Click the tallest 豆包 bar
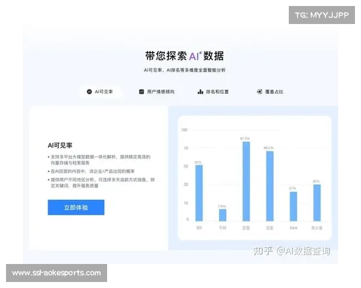This screenshot has height=288, width=361. (246, 181)
